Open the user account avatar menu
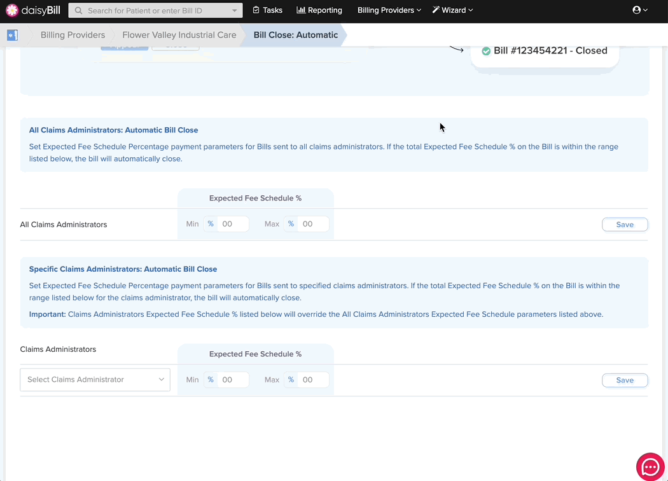The width and height of the screenshot is (668, 481). (640, 10)
